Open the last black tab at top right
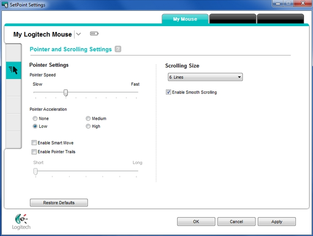The width and height of the screenshot is (313, 236). pyautogui.click(x=280, y=19)
